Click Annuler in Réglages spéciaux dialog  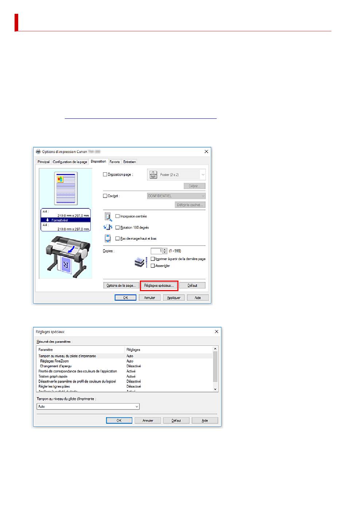pyautogui.click(x=148, y=421)
